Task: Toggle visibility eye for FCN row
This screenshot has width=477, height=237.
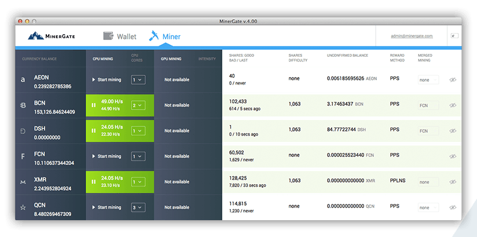Action: [x=453, y=156]
